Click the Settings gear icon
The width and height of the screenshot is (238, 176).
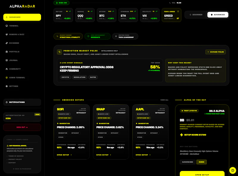[7, 86]
